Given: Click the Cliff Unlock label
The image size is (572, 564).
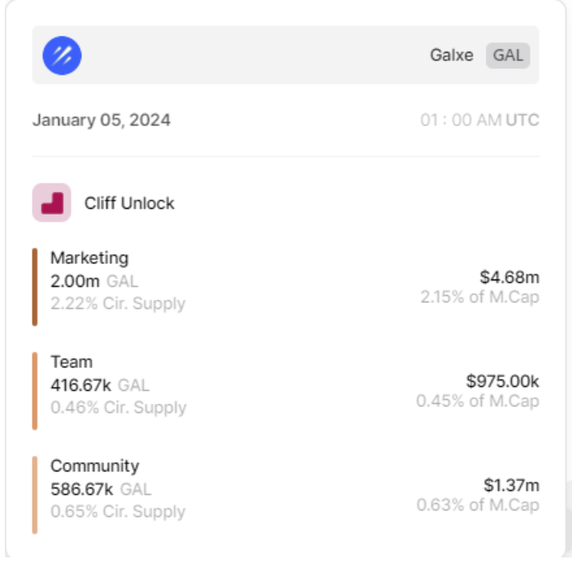Looking at the screenshot, I should pos(129,203).
